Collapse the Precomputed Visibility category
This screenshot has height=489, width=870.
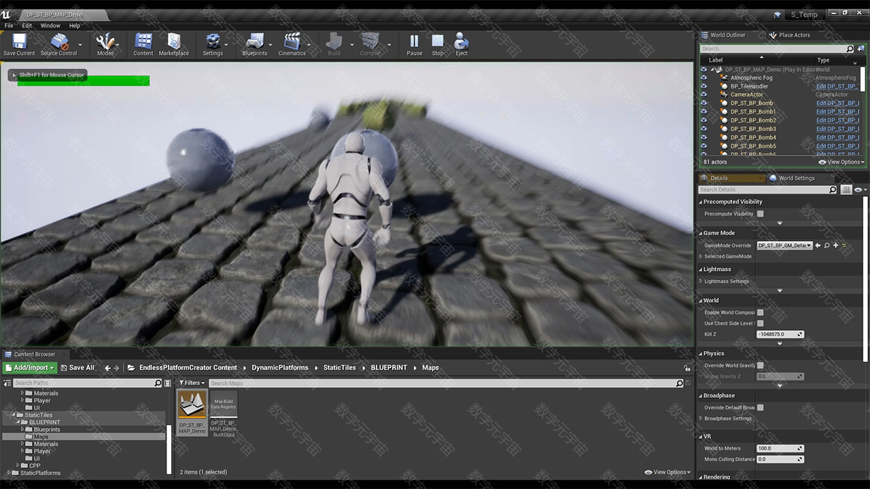(701, 202)
